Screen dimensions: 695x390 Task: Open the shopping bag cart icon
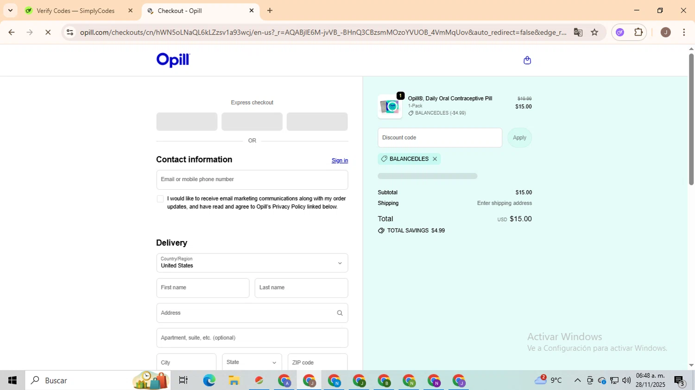pyautogui.click(x=527, y=60)
